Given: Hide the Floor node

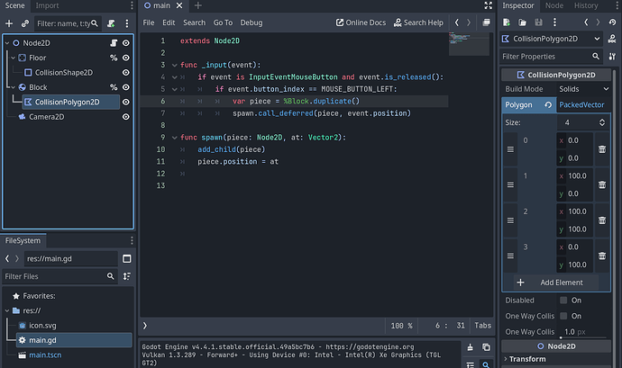Looking at the screenshot, I should pyautogui.click(x=125, y=58).
